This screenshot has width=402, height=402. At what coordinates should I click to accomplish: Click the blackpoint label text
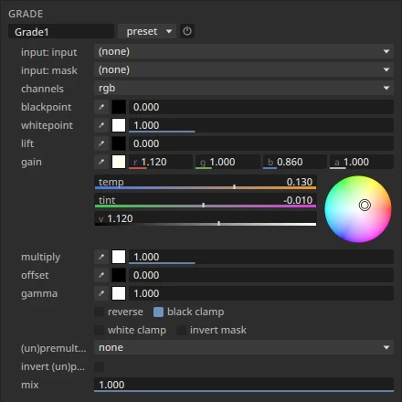[x=47, y=108]
